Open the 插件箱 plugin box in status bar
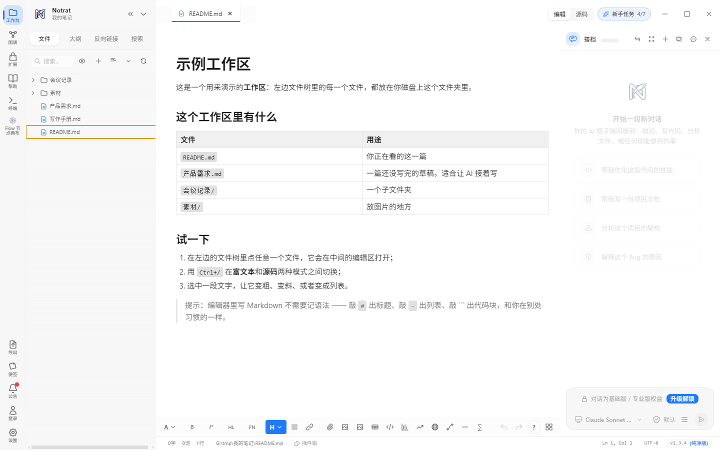Screen dimensions: 720x450 (305, 443)
